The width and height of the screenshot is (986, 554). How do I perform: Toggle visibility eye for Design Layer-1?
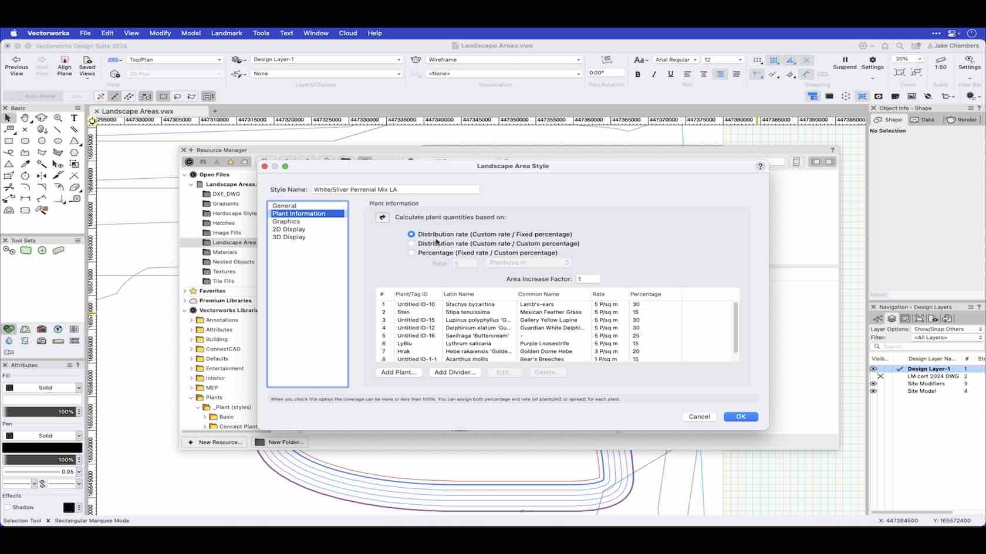tap(873, 369)
